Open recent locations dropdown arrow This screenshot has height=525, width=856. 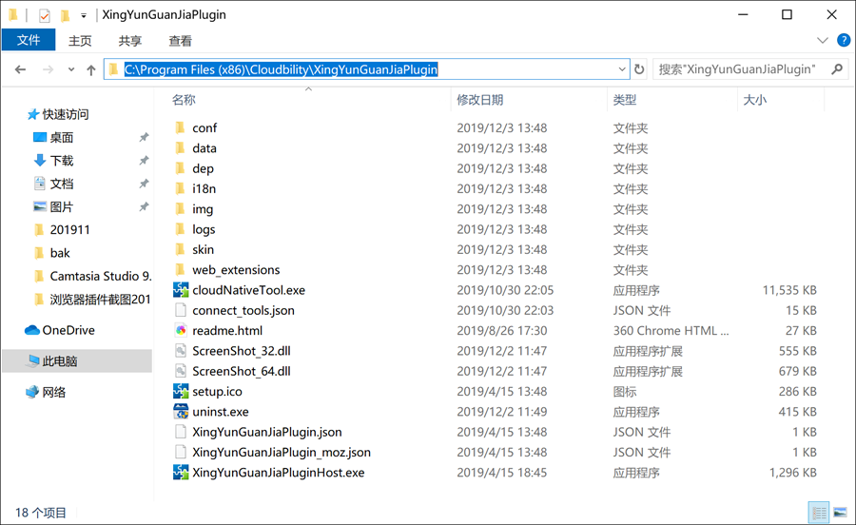(x=71, y=69)
